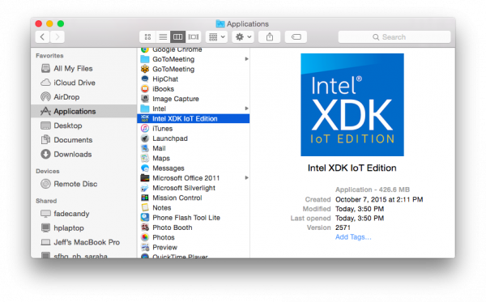Viewport: 486px width, 302px height.
Task: Select Intel XDK IoT Edition row
Action: pos(193,118)
